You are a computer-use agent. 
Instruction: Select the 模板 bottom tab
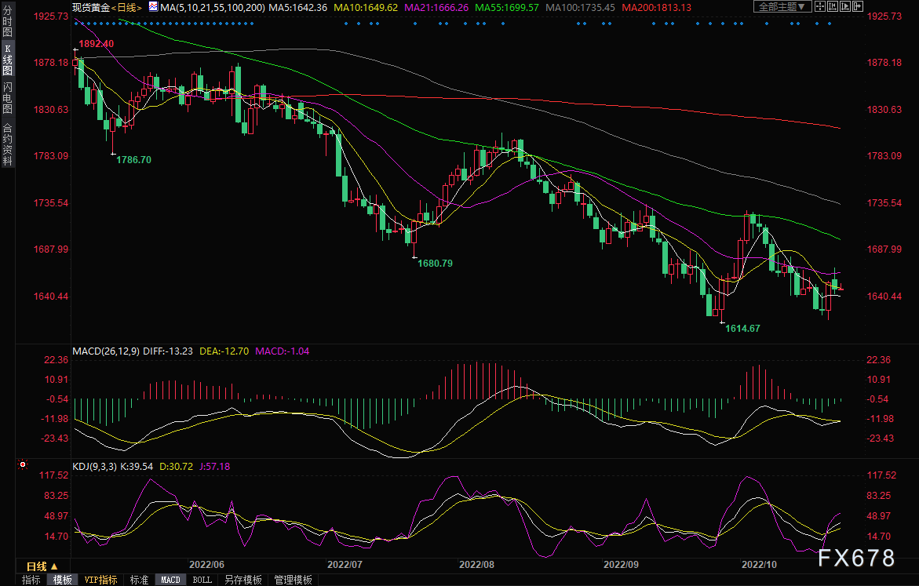pyautogui.click(x=63, y=580)
